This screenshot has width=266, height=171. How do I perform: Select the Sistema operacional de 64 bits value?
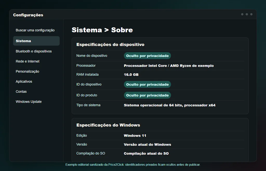pos(170,105)
